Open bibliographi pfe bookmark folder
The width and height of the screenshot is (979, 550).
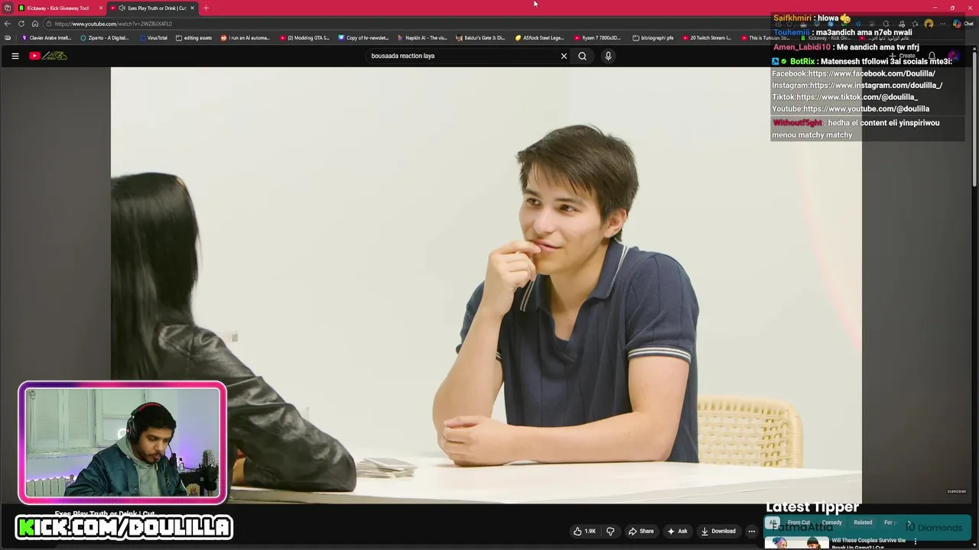(x=653, y=37)
